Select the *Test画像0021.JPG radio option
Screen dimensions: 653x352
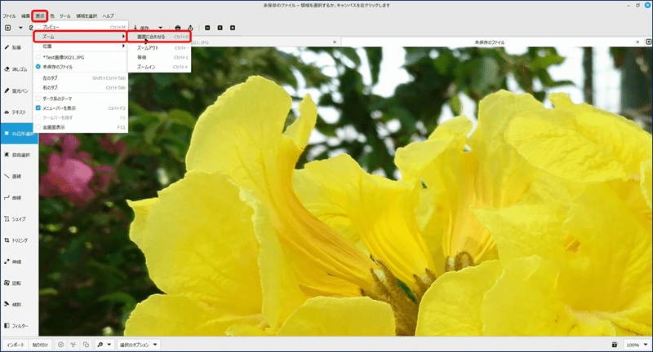(x=38, y=57)
